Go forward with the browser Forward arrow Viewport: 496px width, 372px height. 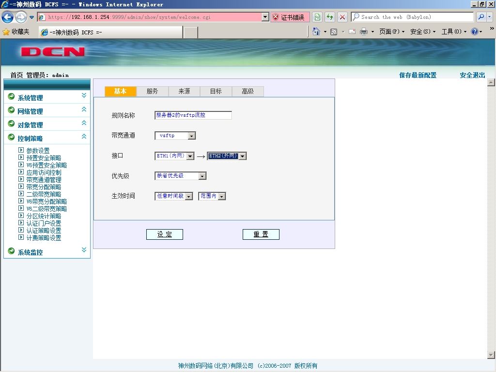pos(21,17)
